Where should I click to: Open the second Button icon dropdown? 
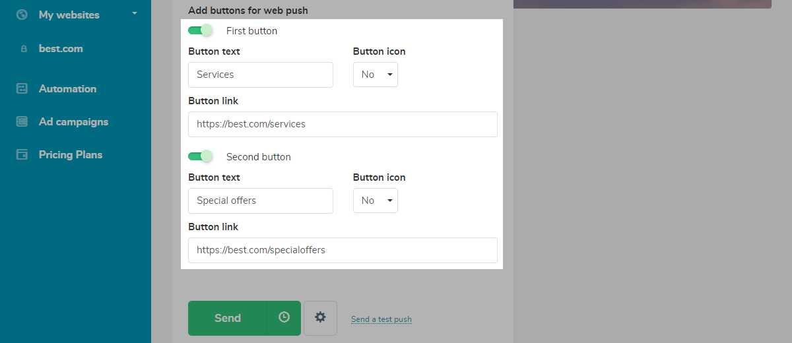click(x=376, y=201)
